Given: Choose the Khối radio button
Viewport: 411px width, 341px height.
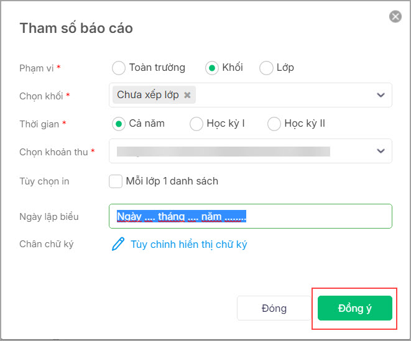Looking at the screenshot, I should pyautogui.click(x=213, y=68).
